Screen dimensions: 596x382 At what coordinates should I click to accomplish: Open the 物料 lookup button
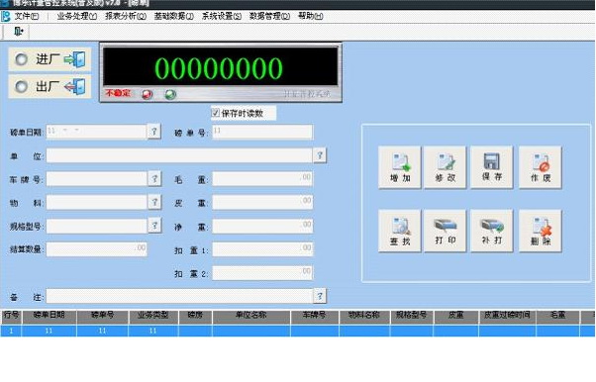(154, 202)
